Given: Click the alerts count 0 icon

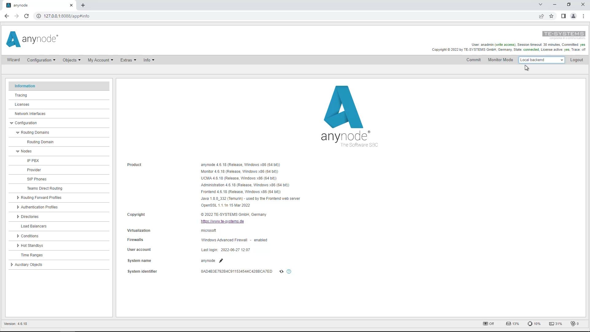Looking at the screenshot, I should pos(575,324).
